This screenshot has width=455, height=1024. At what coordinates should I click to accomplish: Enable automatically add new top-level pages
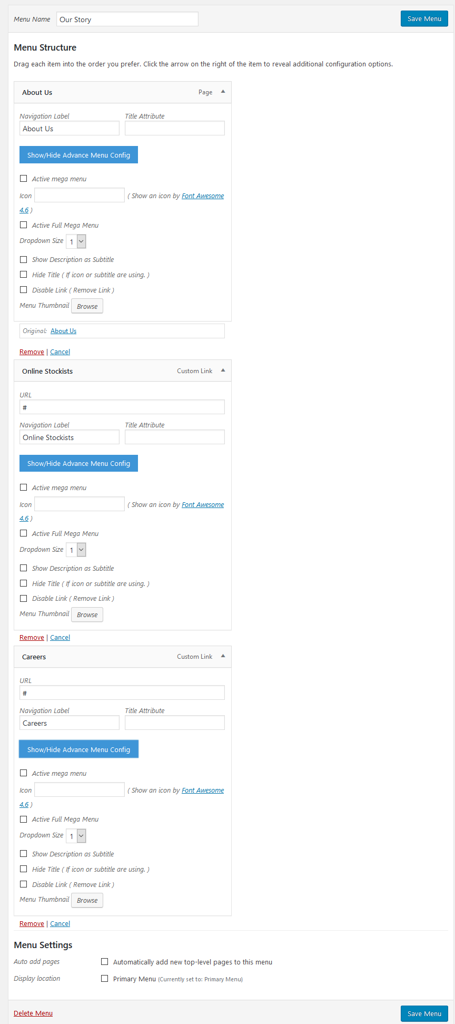click(x=104, y=962)
